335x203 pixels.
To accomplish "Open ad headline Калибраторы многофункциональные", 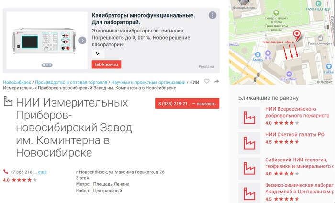I will pos(143,19).
